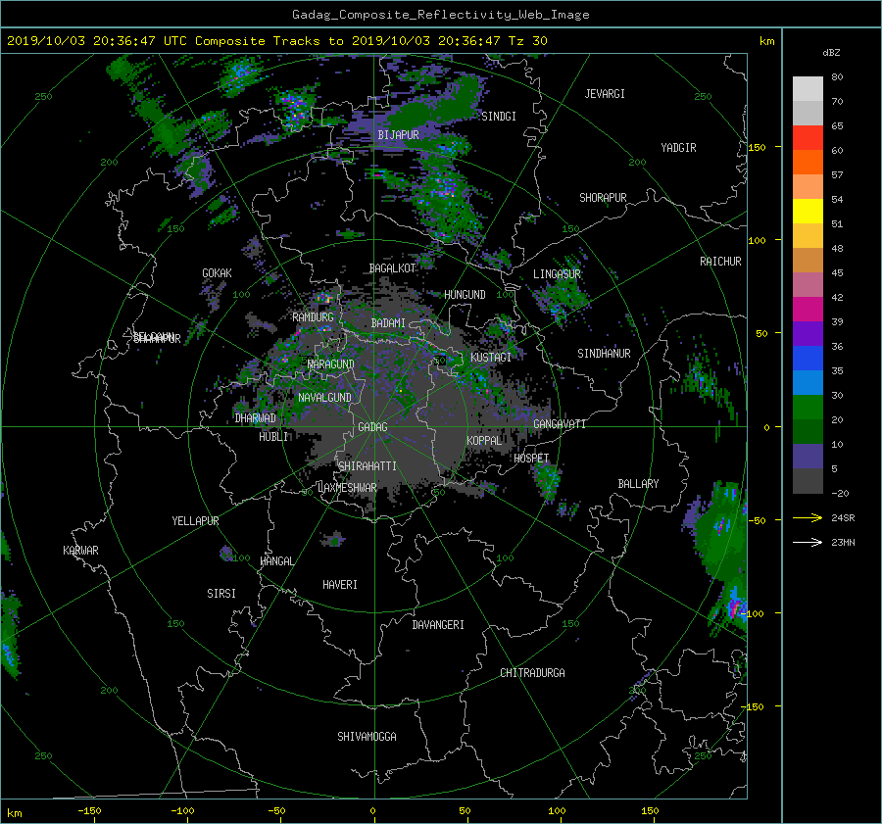
Task: Click the Gadag_Composite_Reflectivity_Web_Image title
Action: tap(440, 15)
